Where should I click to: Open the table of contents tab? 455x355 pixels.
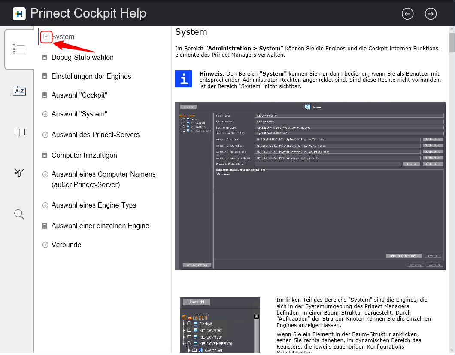(19, 49)
